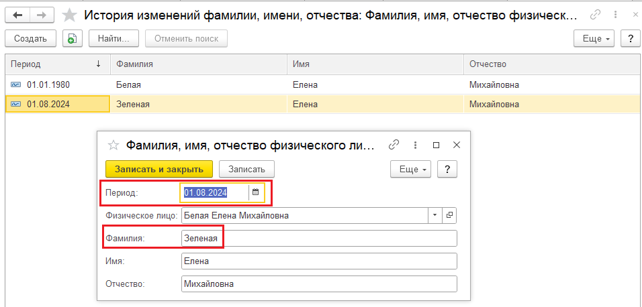The width and height of the screenshot is (642, 307).
Task: Maximize the dialog window
Action: pos(437,145)
